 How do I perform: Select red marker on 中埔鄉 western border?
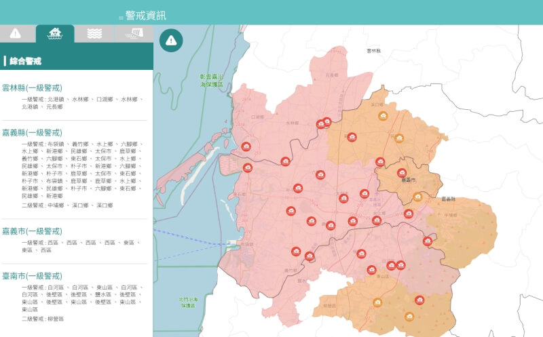428,241
